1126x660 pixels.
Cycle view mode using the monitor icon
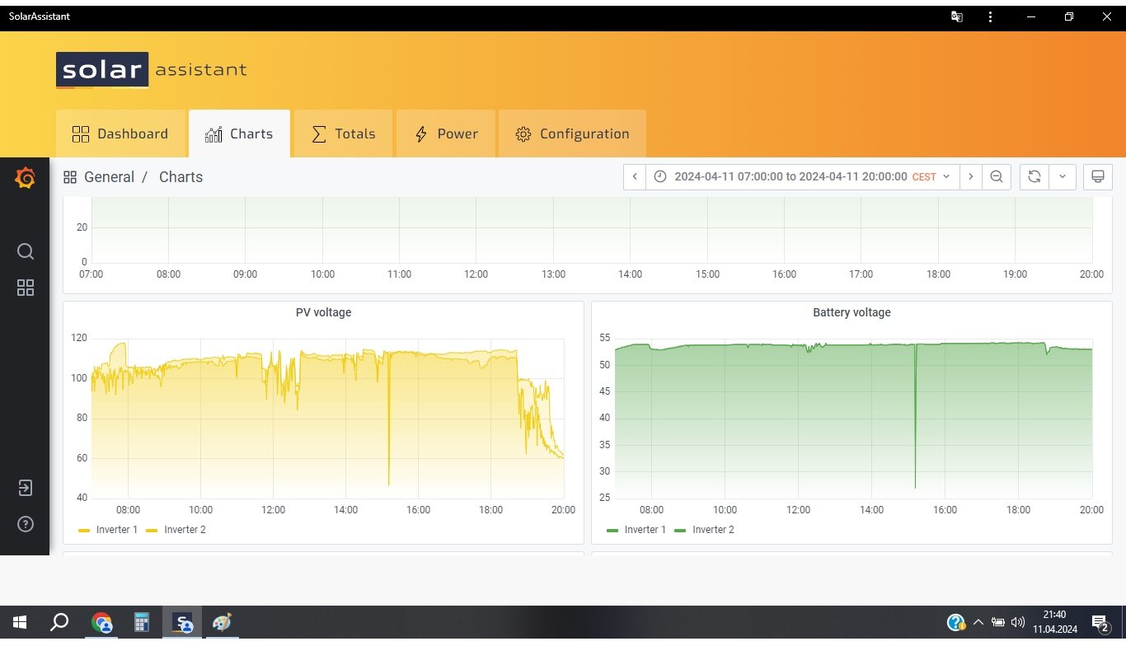point(1097,177)
